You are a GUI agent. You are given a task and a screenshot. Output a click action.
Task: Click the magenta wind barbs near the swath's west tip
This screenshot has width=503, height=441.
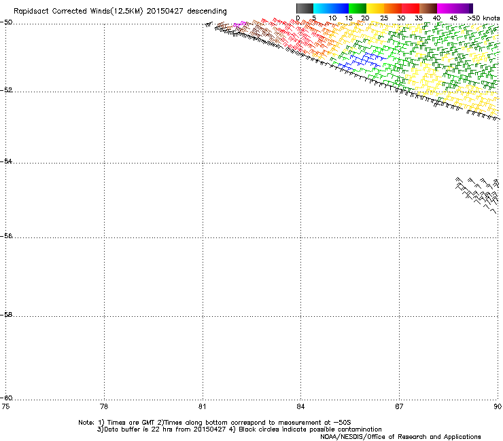point(239,24)
